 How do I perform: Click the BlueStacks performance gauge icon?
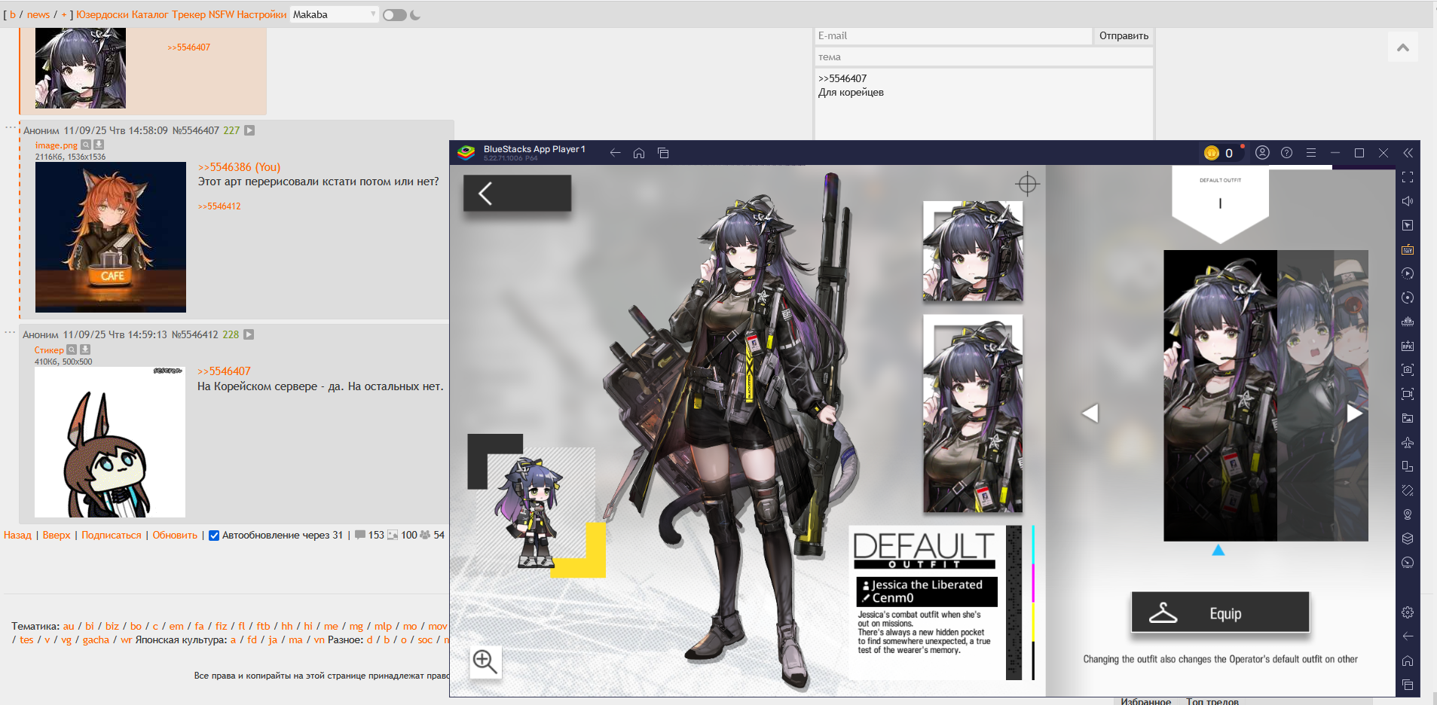(1408, 563)
